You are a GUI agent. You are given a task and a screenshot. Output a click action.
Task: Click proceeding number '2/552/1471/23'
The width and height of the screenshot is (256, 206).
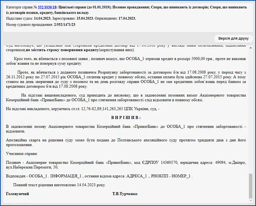pos(65,25)
